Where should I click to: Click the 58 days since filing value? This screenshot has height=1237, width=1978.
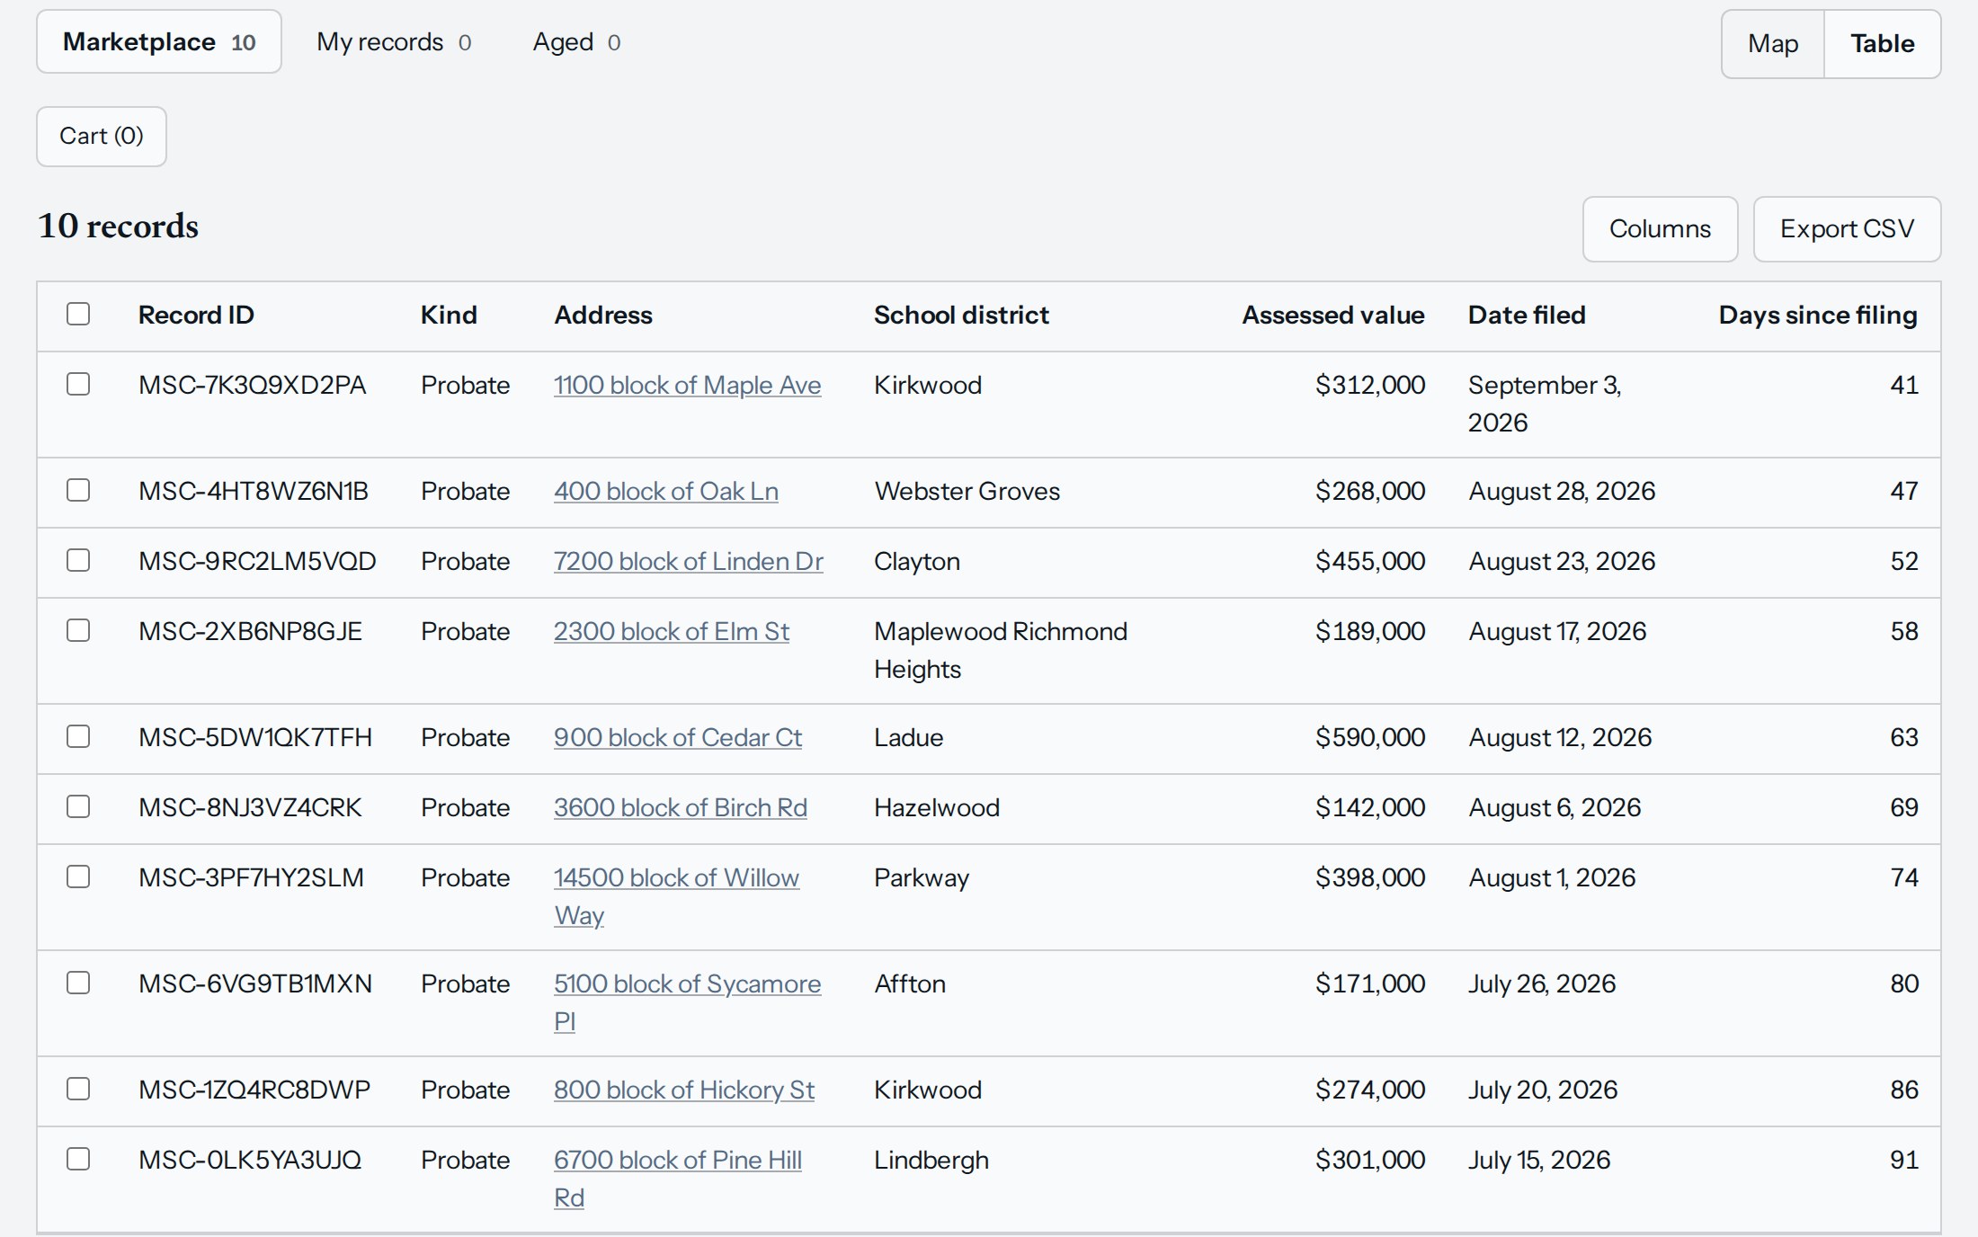pyautogui.click(x=1904, y=632)
